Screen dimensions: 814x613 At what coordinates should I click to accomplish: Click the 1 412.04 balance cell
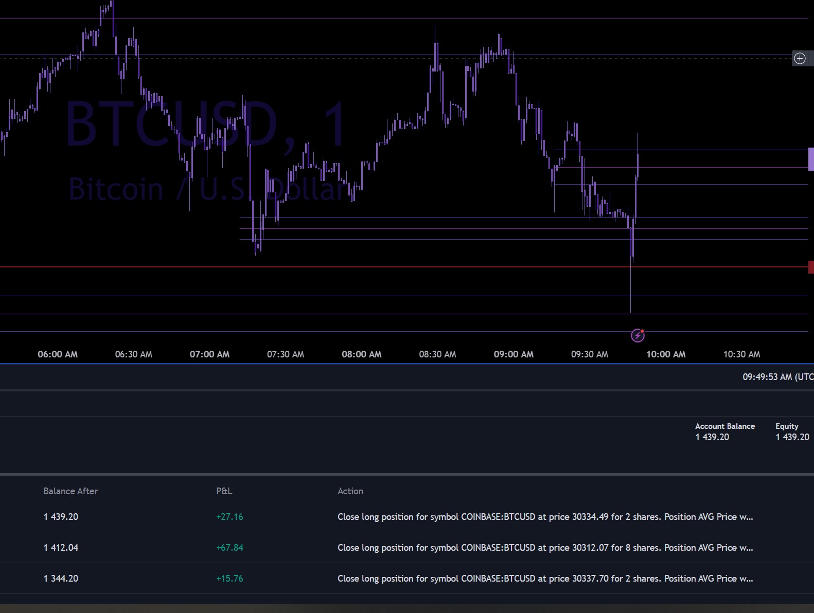pos(61,548)
